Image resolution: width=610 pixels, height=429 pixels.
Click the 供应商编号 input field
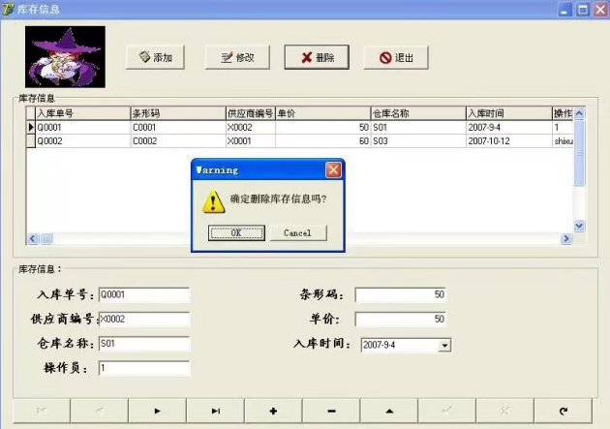[x=144, y=319]
